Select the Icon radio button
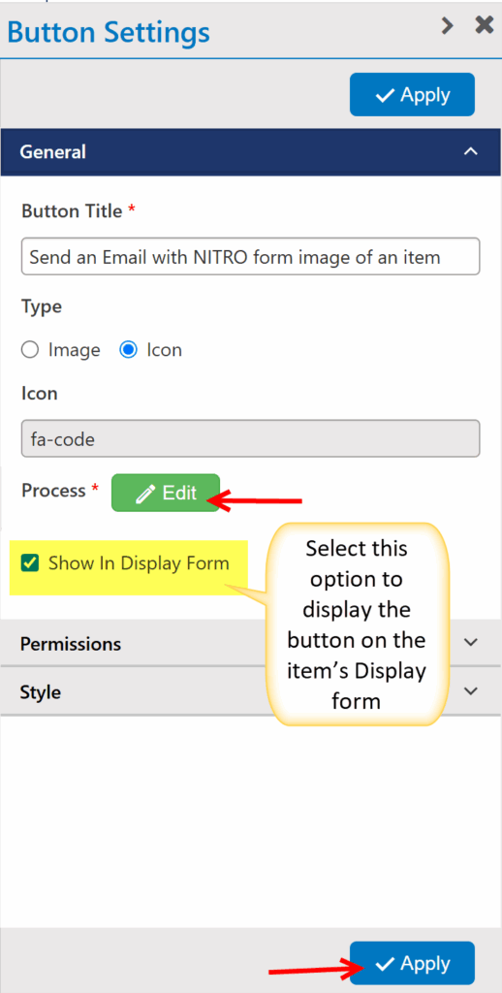Viewport: 502px width, 993px height. pyautogui.click(x=129, y=349)
